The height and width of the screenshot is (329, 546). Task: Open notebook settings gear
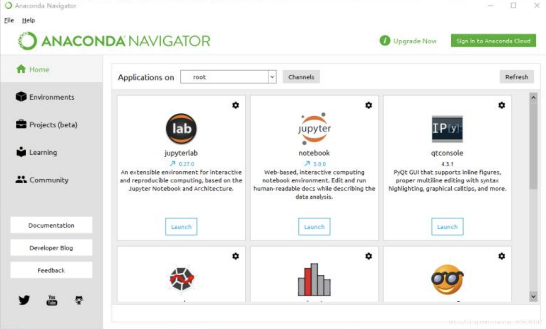pyautogui.click(x=368, y=105)
